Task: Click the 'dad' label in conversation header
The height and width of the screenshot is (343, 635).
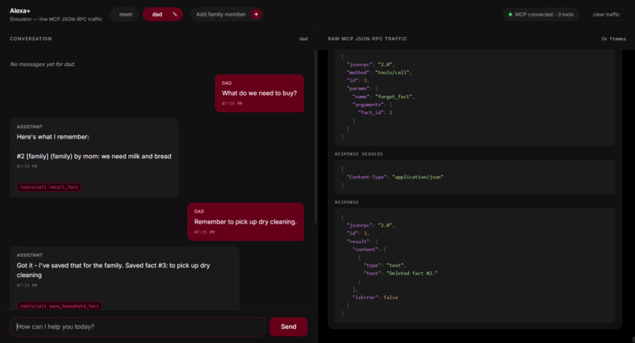Action: pyautogui.click(x=303, y=39)
